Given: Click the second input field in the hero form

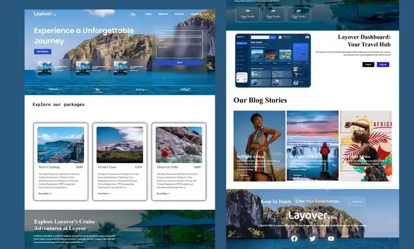Looking at the screenshot, I should tap(179, 40).
